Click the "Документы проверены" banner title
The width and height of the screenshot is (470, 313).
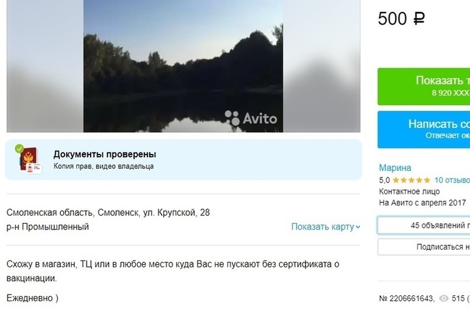(x=104, y=155)
